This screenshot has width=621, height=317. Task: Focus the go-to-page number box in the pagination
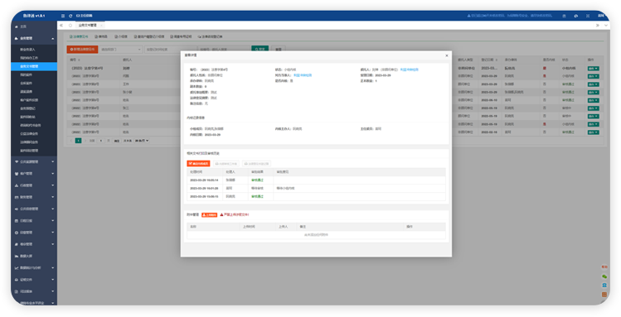[x=101, y=141]
